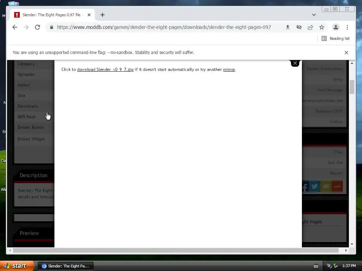Click the Downloads row label
This screenshot has height=271, width=362.
tap(28, 106)
